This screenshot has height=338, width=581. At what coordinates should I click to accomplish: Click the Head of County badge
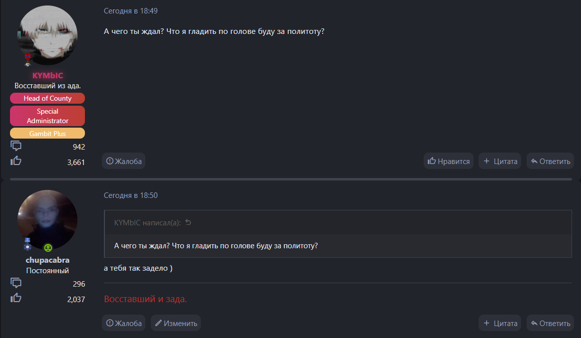coord(47,98)
